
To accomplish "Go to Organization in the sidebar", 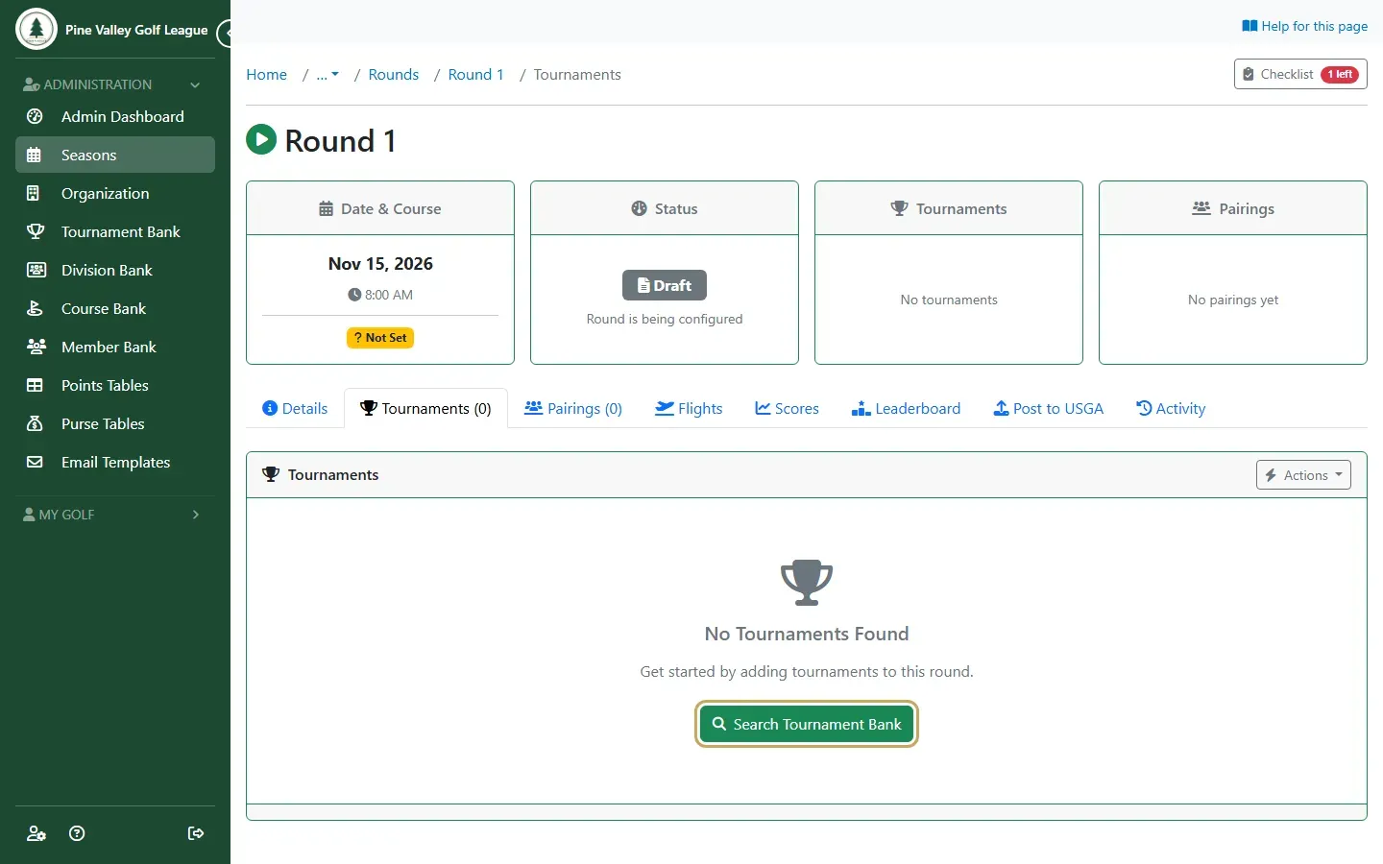I will tap(115, 193).
